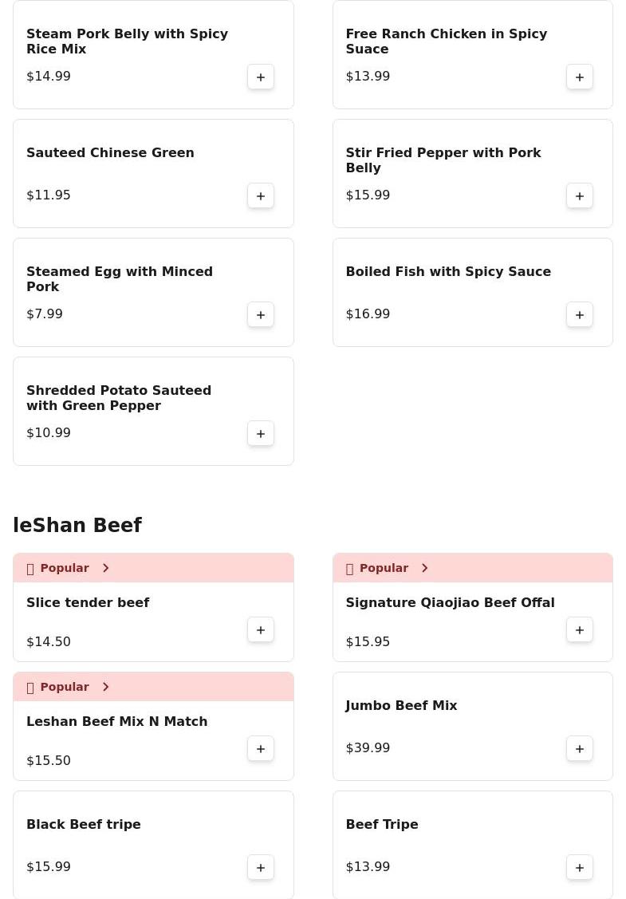Add Slice tender beef to order

tap(261, 630)
